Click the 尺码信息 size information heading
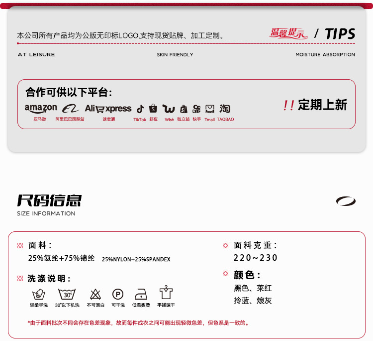The height and width of the screenshot is (341, 373). [x=49, y=200]
